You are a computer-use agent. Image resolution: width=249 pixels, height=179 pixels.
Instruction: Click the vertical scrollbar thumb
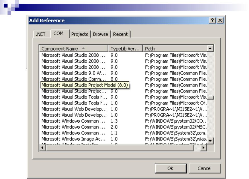210,98
